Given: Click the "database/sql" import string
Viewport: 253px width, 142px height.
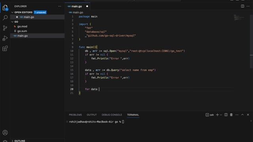Looking at the screenshot, I should tap(96, 32).
